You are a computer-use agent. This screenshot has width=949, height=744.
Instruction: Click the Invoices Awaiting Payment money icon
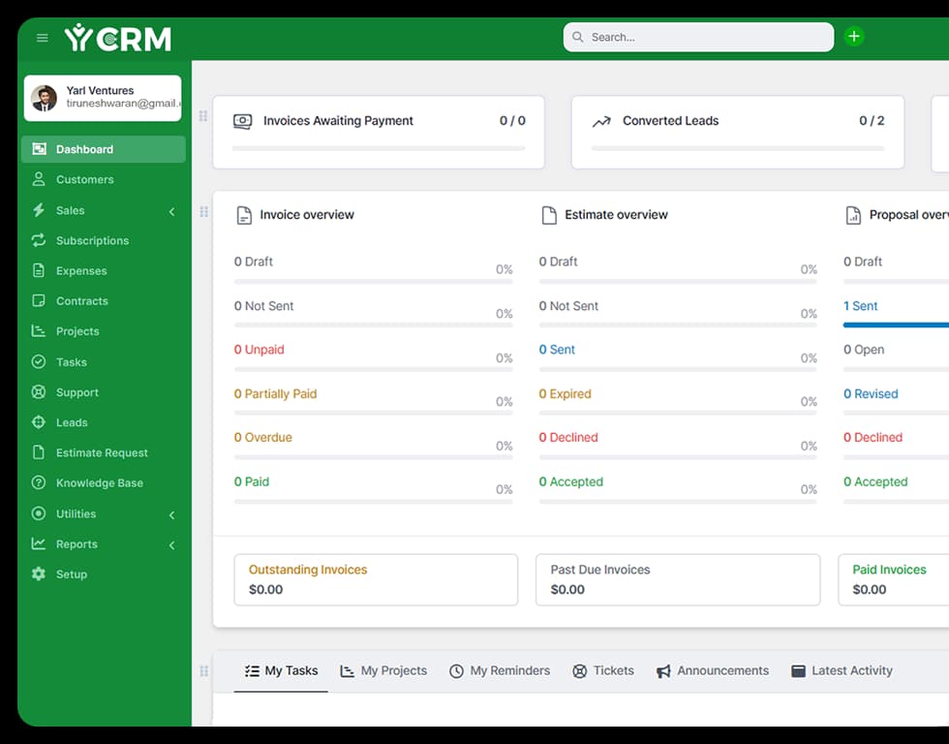243,121
